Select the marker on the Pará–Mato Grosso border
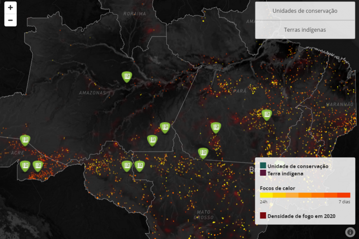Image resolution: width=359 pixels, height=239 pixels. (203, 153)
